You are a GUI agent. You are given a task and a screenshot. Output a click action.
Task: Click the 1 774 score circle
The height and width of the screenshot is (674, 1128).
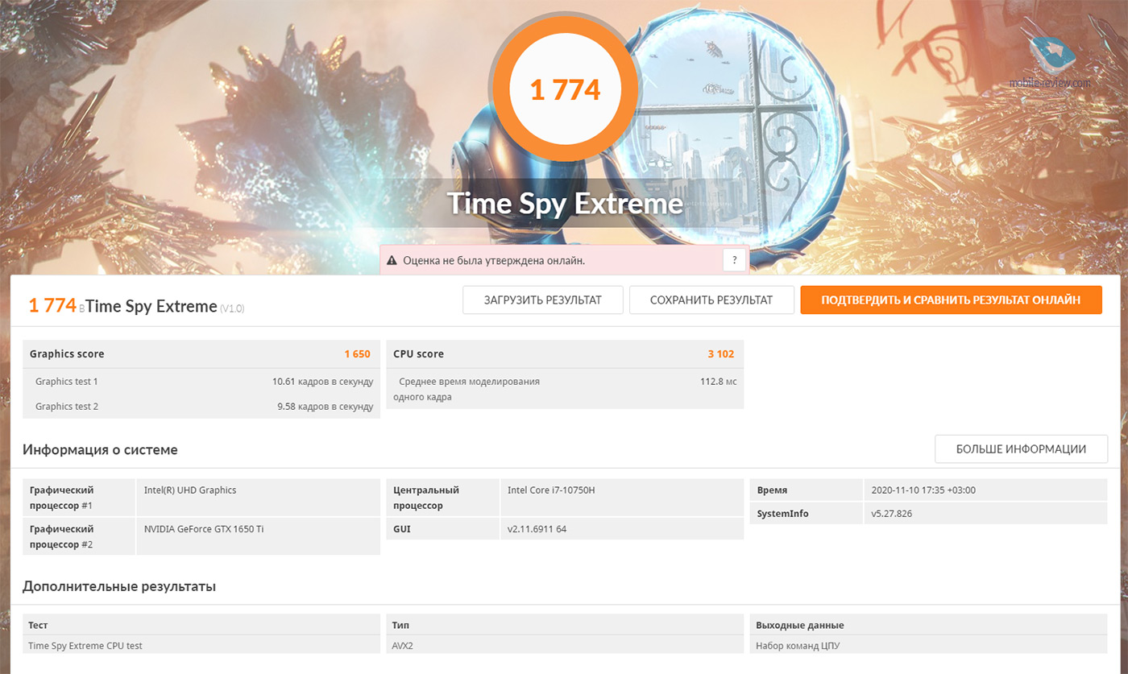click(565, 89)
